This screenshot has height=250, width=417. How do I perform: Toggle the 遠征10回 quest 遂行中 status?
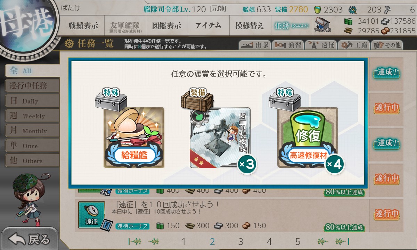(x=387, y=214)
